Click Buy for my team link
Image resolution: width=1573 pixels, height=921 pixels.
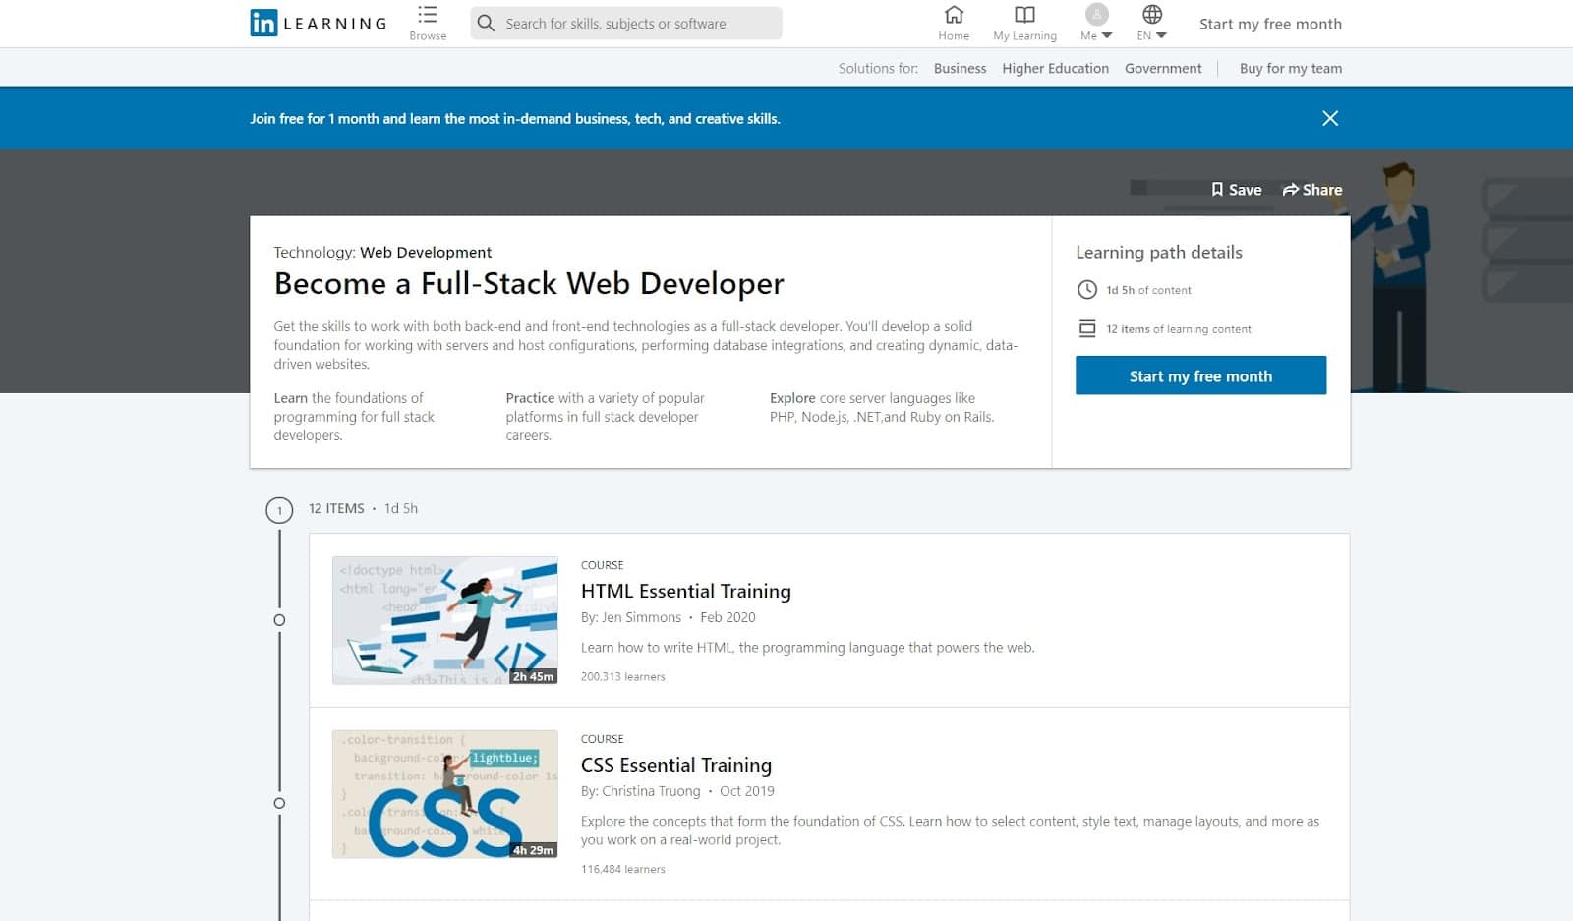click(1290, 68)
